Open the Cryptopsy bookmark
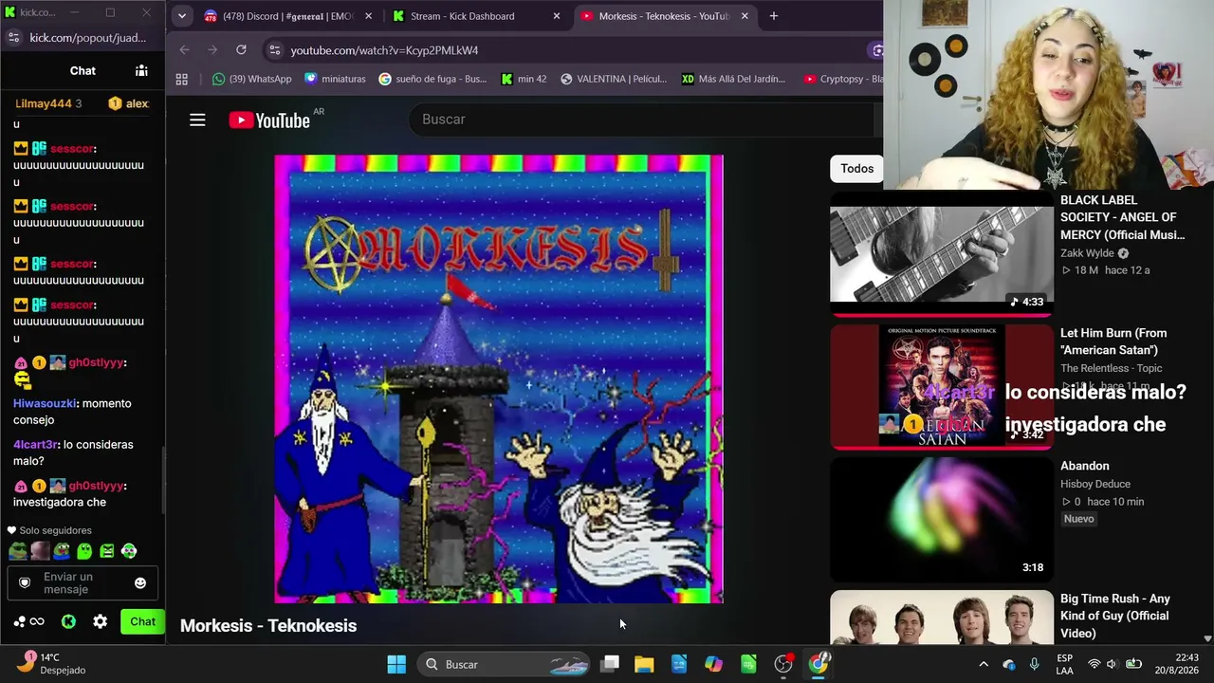Image resolution: width=1214 pixels, height=683 pixels. coord(843,79)
